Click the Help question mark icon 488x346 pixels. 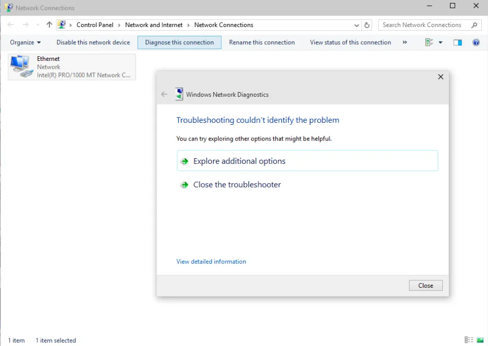pyautogui.click(x=476, y=43)
